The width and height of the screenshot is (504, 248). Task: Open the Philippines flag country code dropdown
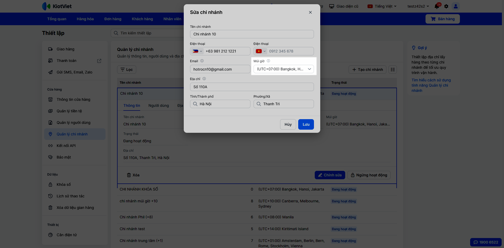click(x=197, y=51)
